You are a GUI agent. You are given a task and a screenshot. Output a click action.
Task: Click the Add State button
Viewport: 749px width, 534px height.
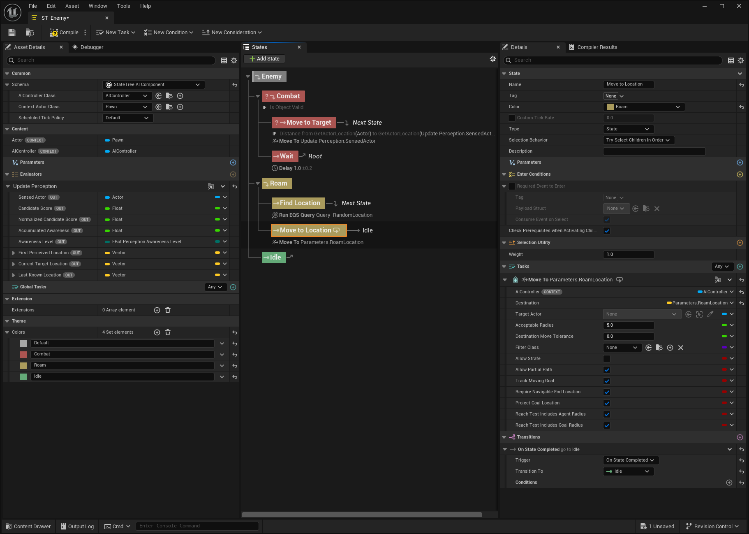(264, 59)
